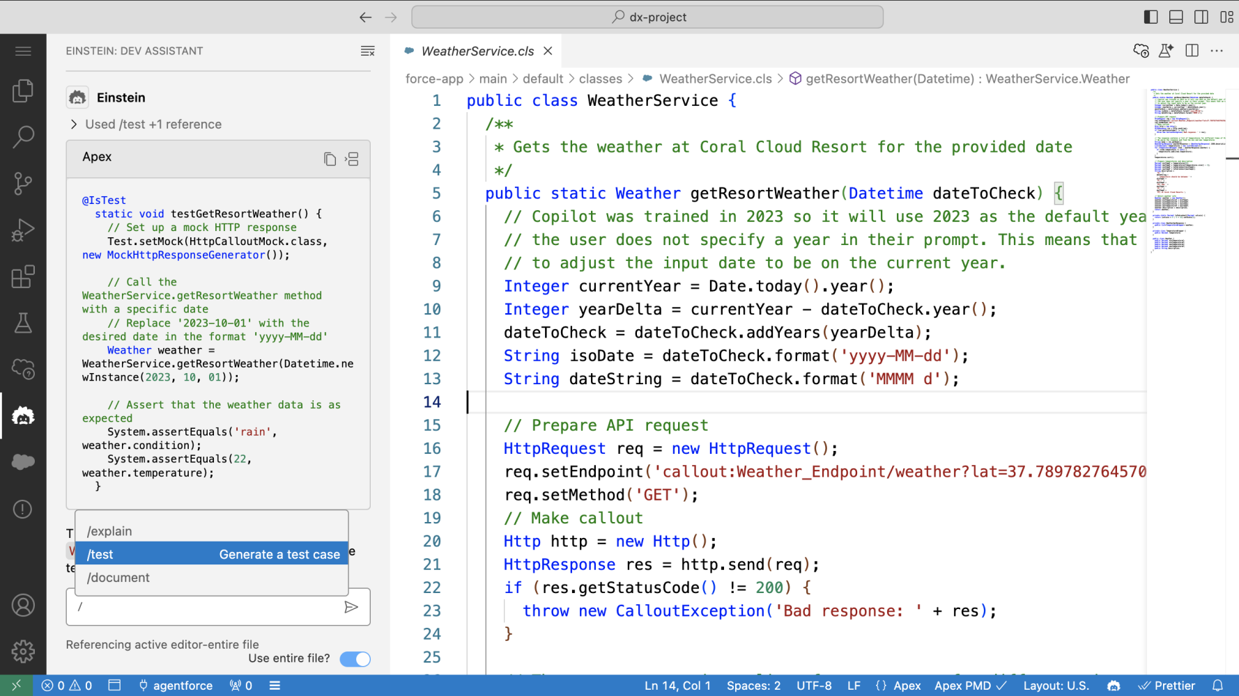Disable the Use entire file toggle
This screenshot has height=696, width=1239.
(355, 658)
